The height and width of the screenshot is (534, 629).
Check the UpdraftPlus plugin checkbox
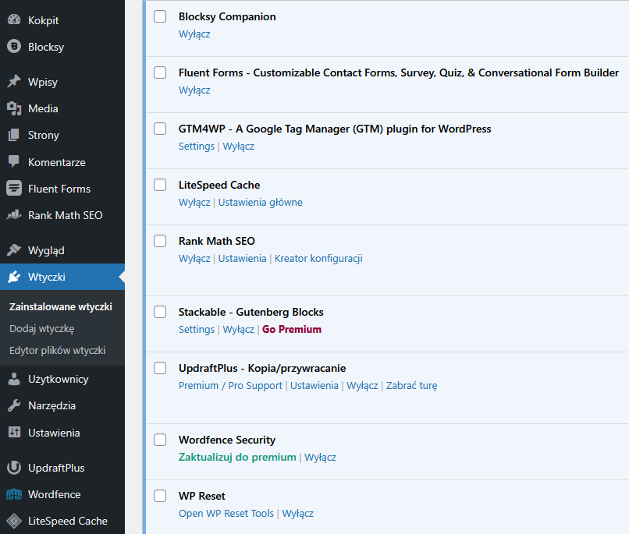(160, 368)
